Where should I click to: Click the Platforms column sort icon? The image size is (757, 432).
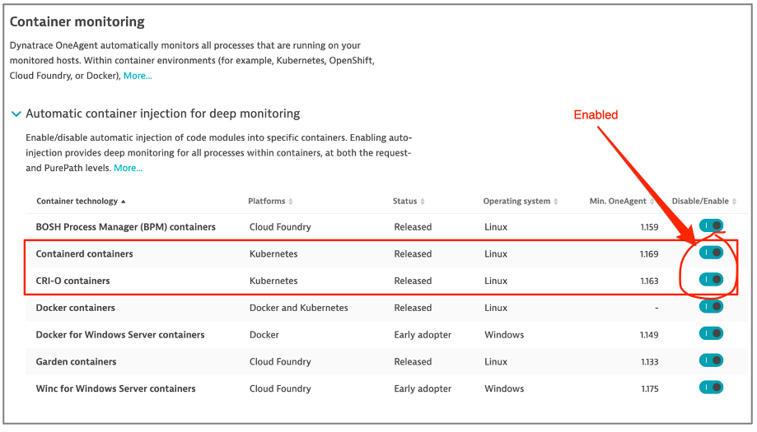[x=291, y=202]
